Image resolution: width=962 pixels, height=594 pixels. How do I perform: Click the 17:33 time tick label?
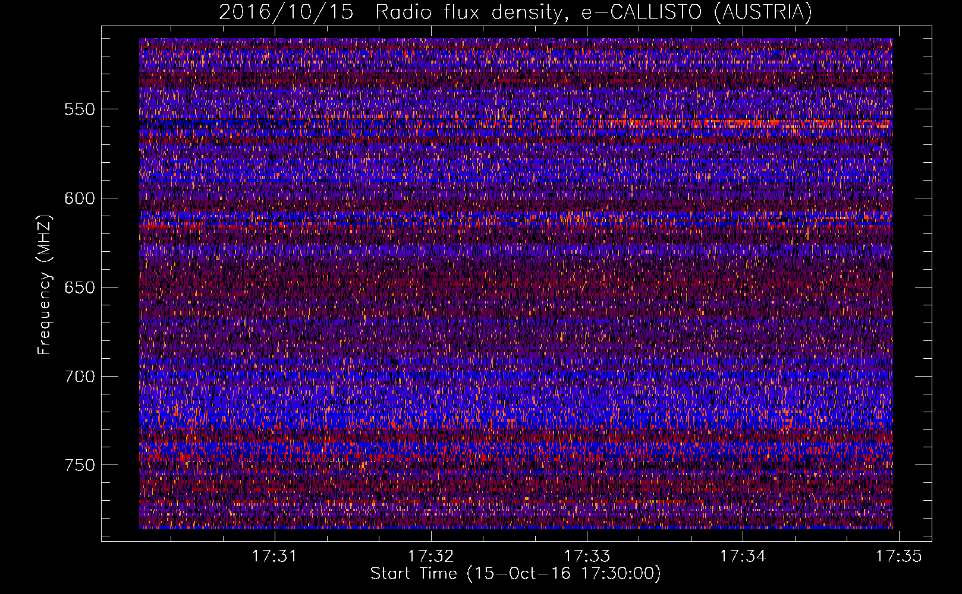[x=587, y=557]
